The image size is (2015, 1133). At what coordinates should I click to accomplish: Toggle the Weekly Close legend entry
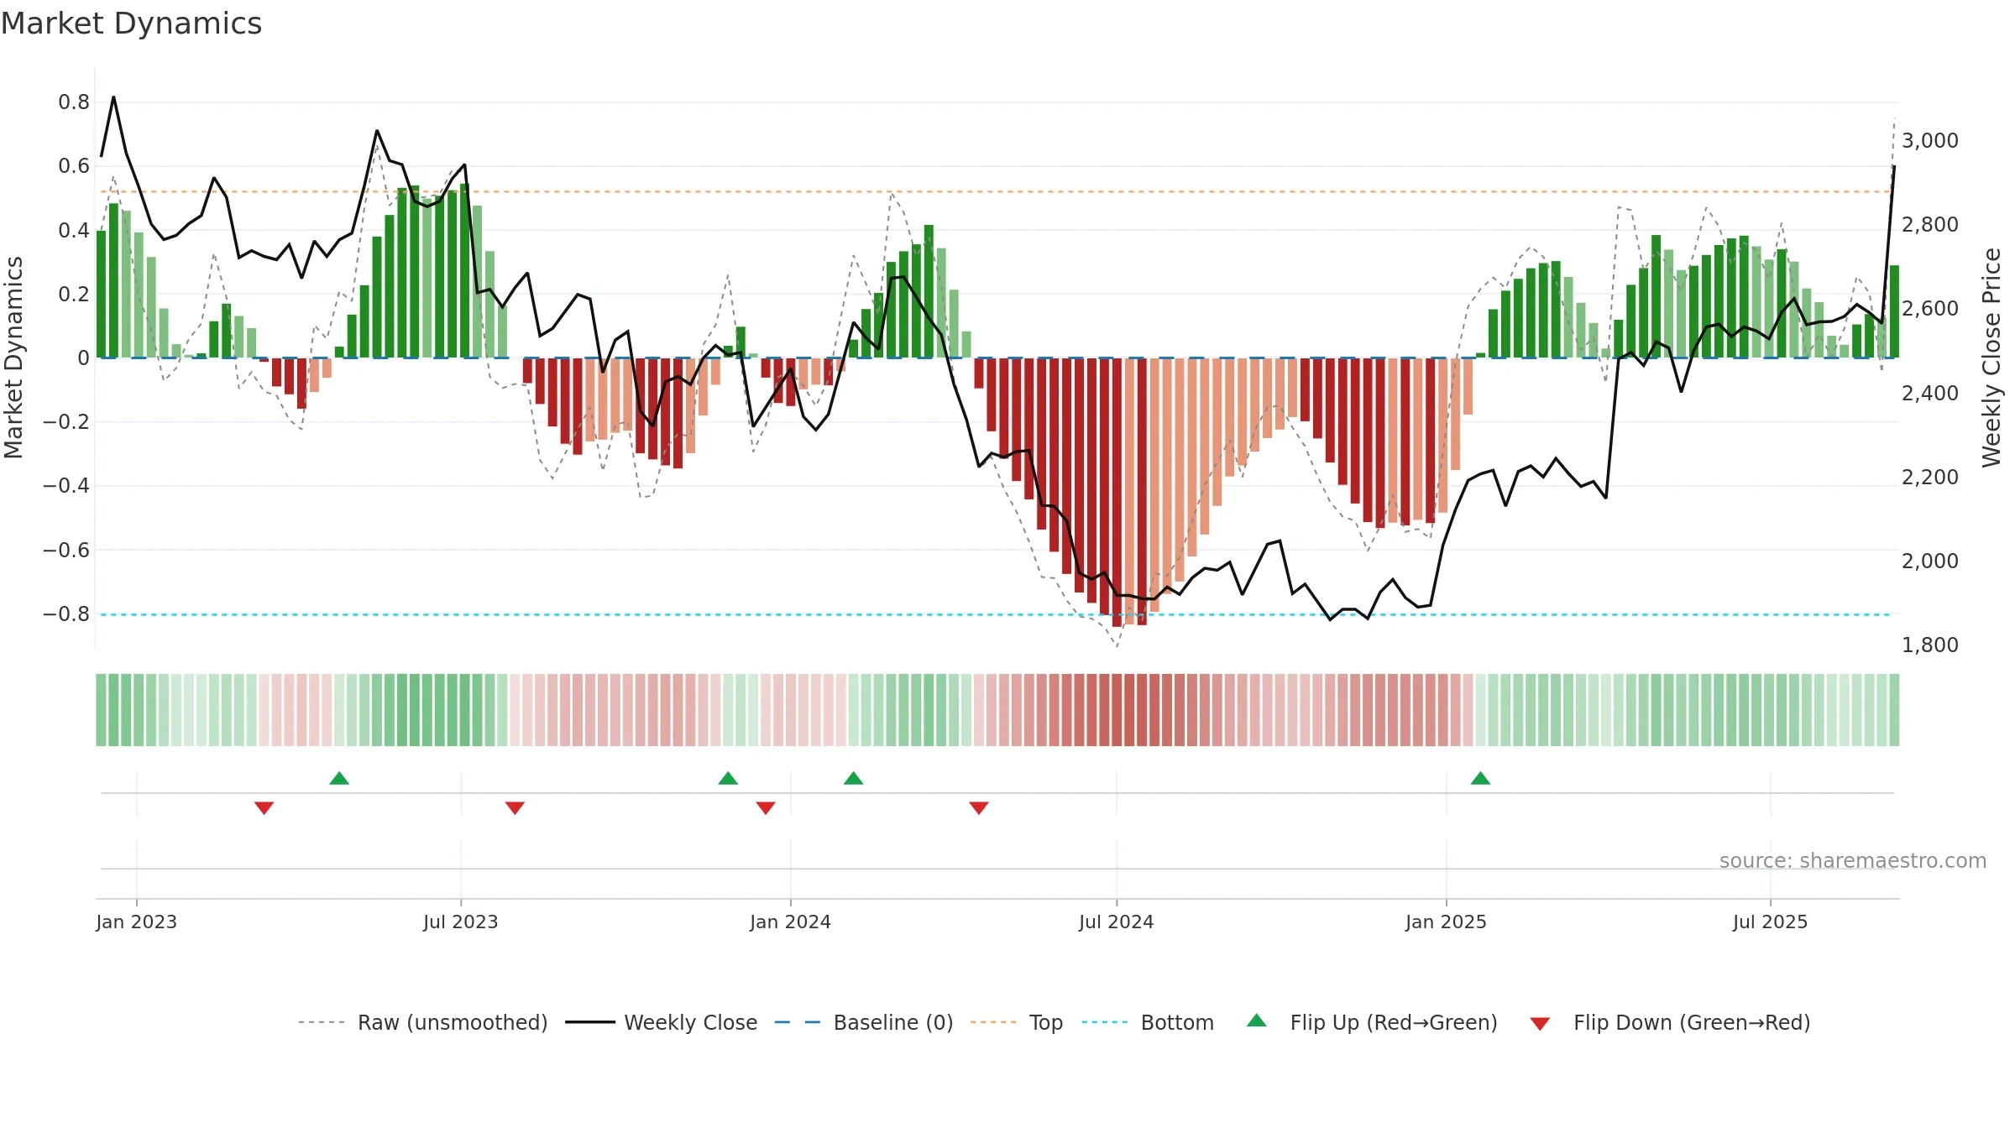coord(662,1022)
